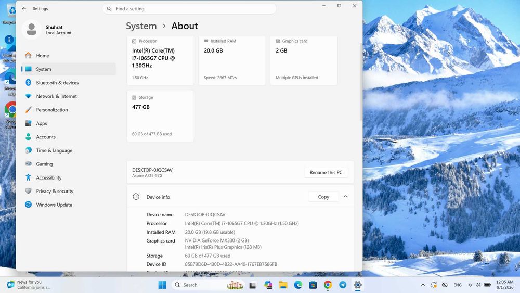Open Task View from the taskbar
The image size is (520, 293).
[x=253, y=285]
